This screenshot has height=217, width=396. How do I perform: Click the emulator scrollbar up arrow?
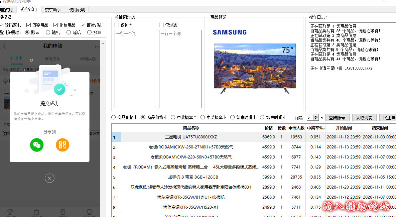click(x=103, y=43)
